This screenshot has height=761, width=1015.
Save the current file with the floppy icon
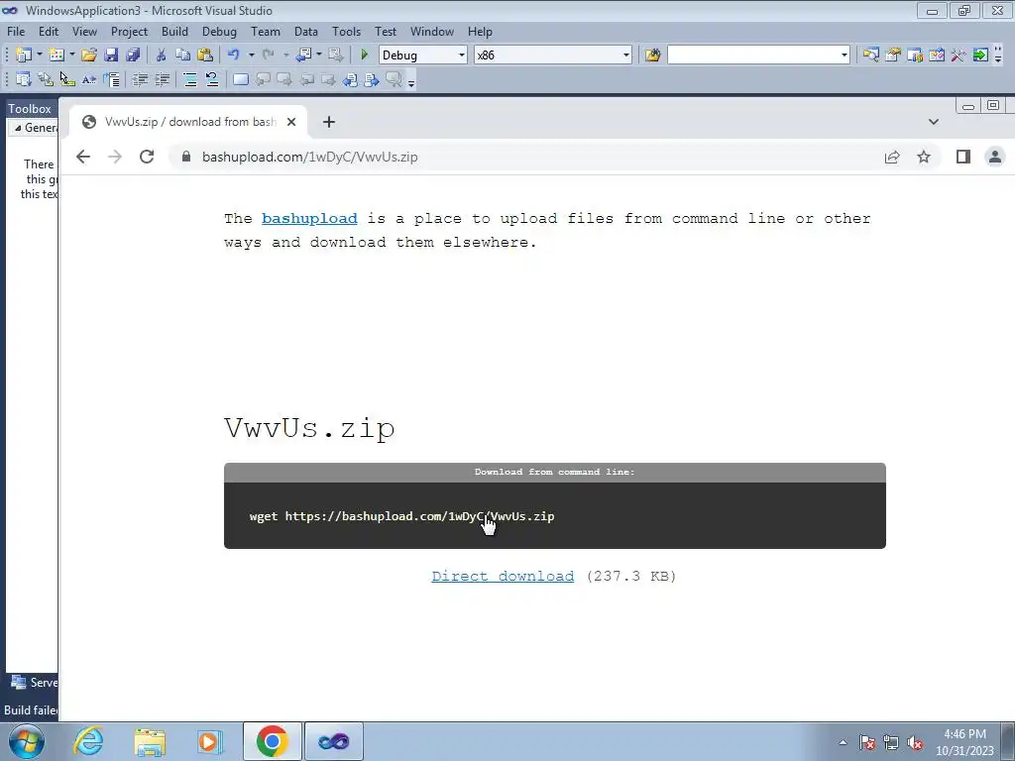tap(111, 55)
